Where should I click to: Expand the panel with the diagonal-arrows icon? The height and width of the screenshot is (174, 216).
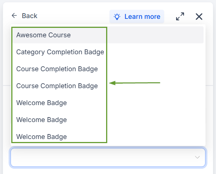click(x=180, y=17)
